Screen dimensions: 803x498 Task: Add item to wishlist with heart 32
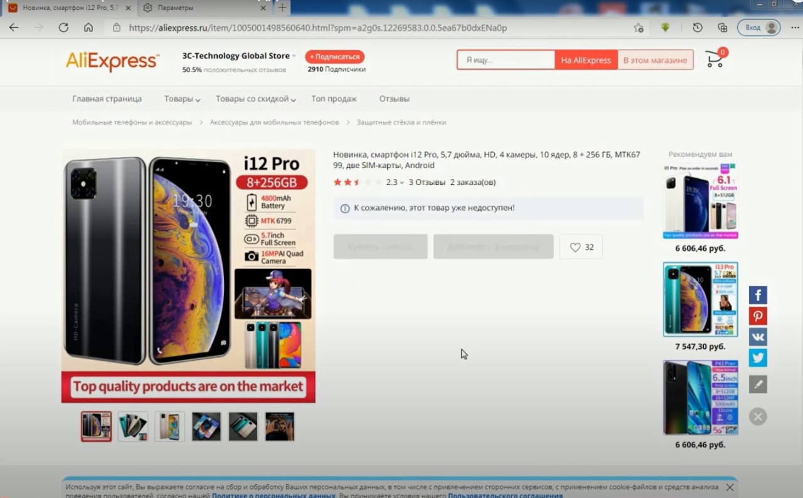pos(581,247)
